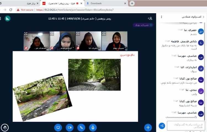207x132 pixels.
Task: Fullscreen the second webcam from the left
Action: (52, 34)
